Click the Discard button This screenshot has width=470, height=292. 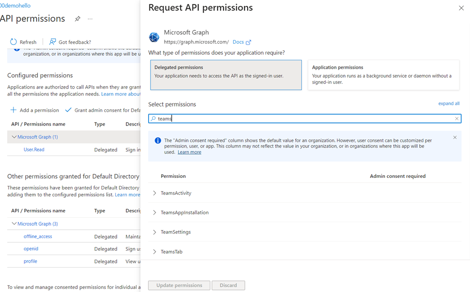click(x=228, y=286)
